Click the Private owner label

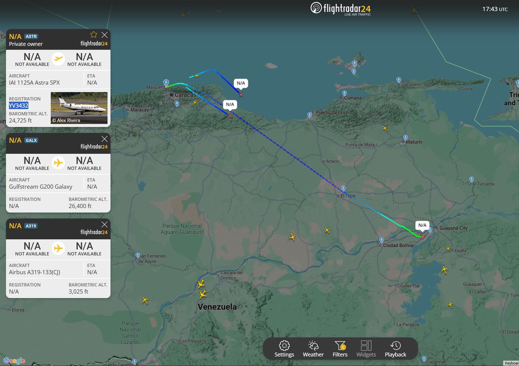click(26, 44)
